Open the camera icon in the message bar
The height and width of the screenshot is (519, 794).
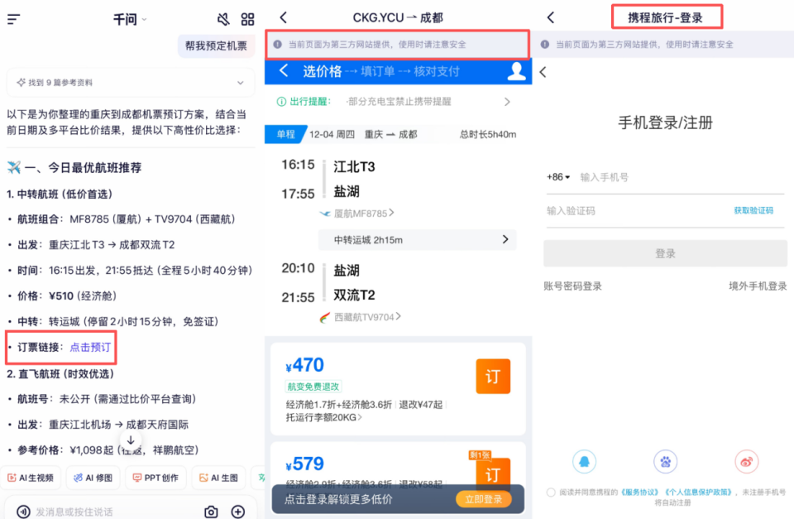[x=211, y=512]
